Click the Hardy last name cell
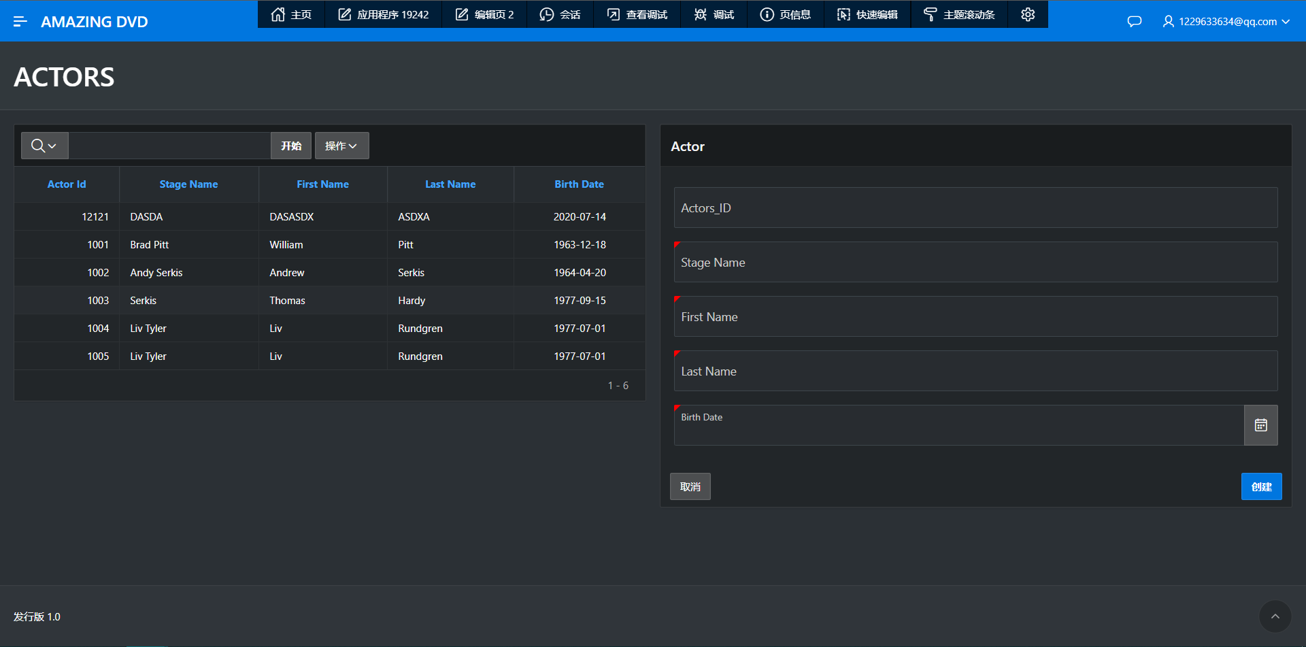Viewport: 1306px width, 647px height. click(450, 301)
